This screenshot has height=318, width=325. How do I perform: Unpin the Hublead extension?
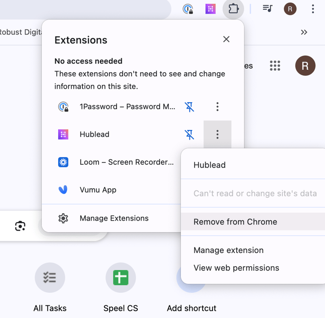190,134
